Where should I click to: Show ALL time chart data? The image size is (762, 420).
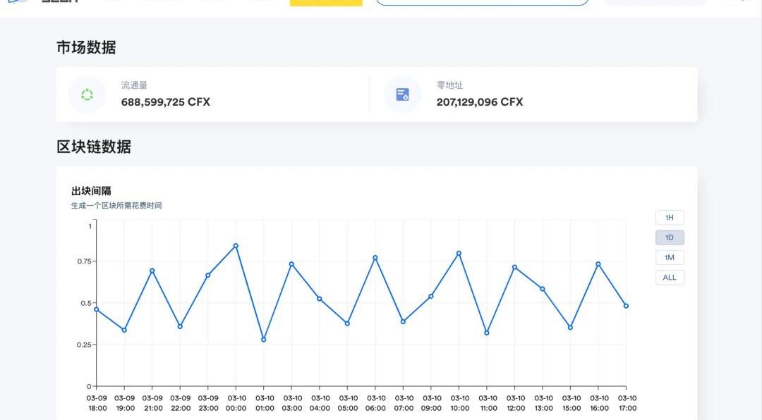point(670,278)
